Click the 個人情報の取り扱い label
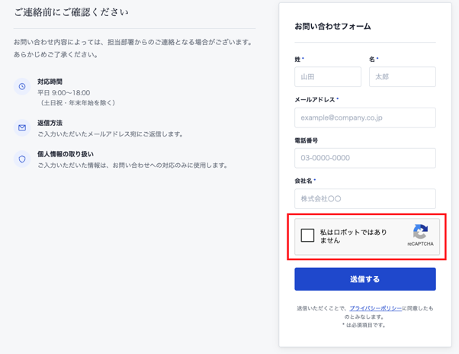This screenshot has width=459, height=354. pyautogui.click(x=66, y=154)
